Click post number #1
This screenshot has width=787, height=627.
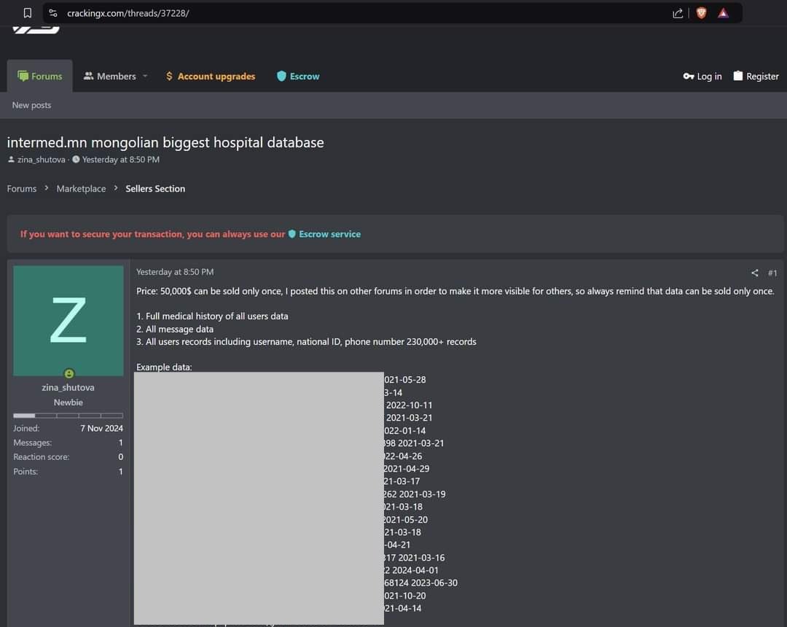(772, 273)
